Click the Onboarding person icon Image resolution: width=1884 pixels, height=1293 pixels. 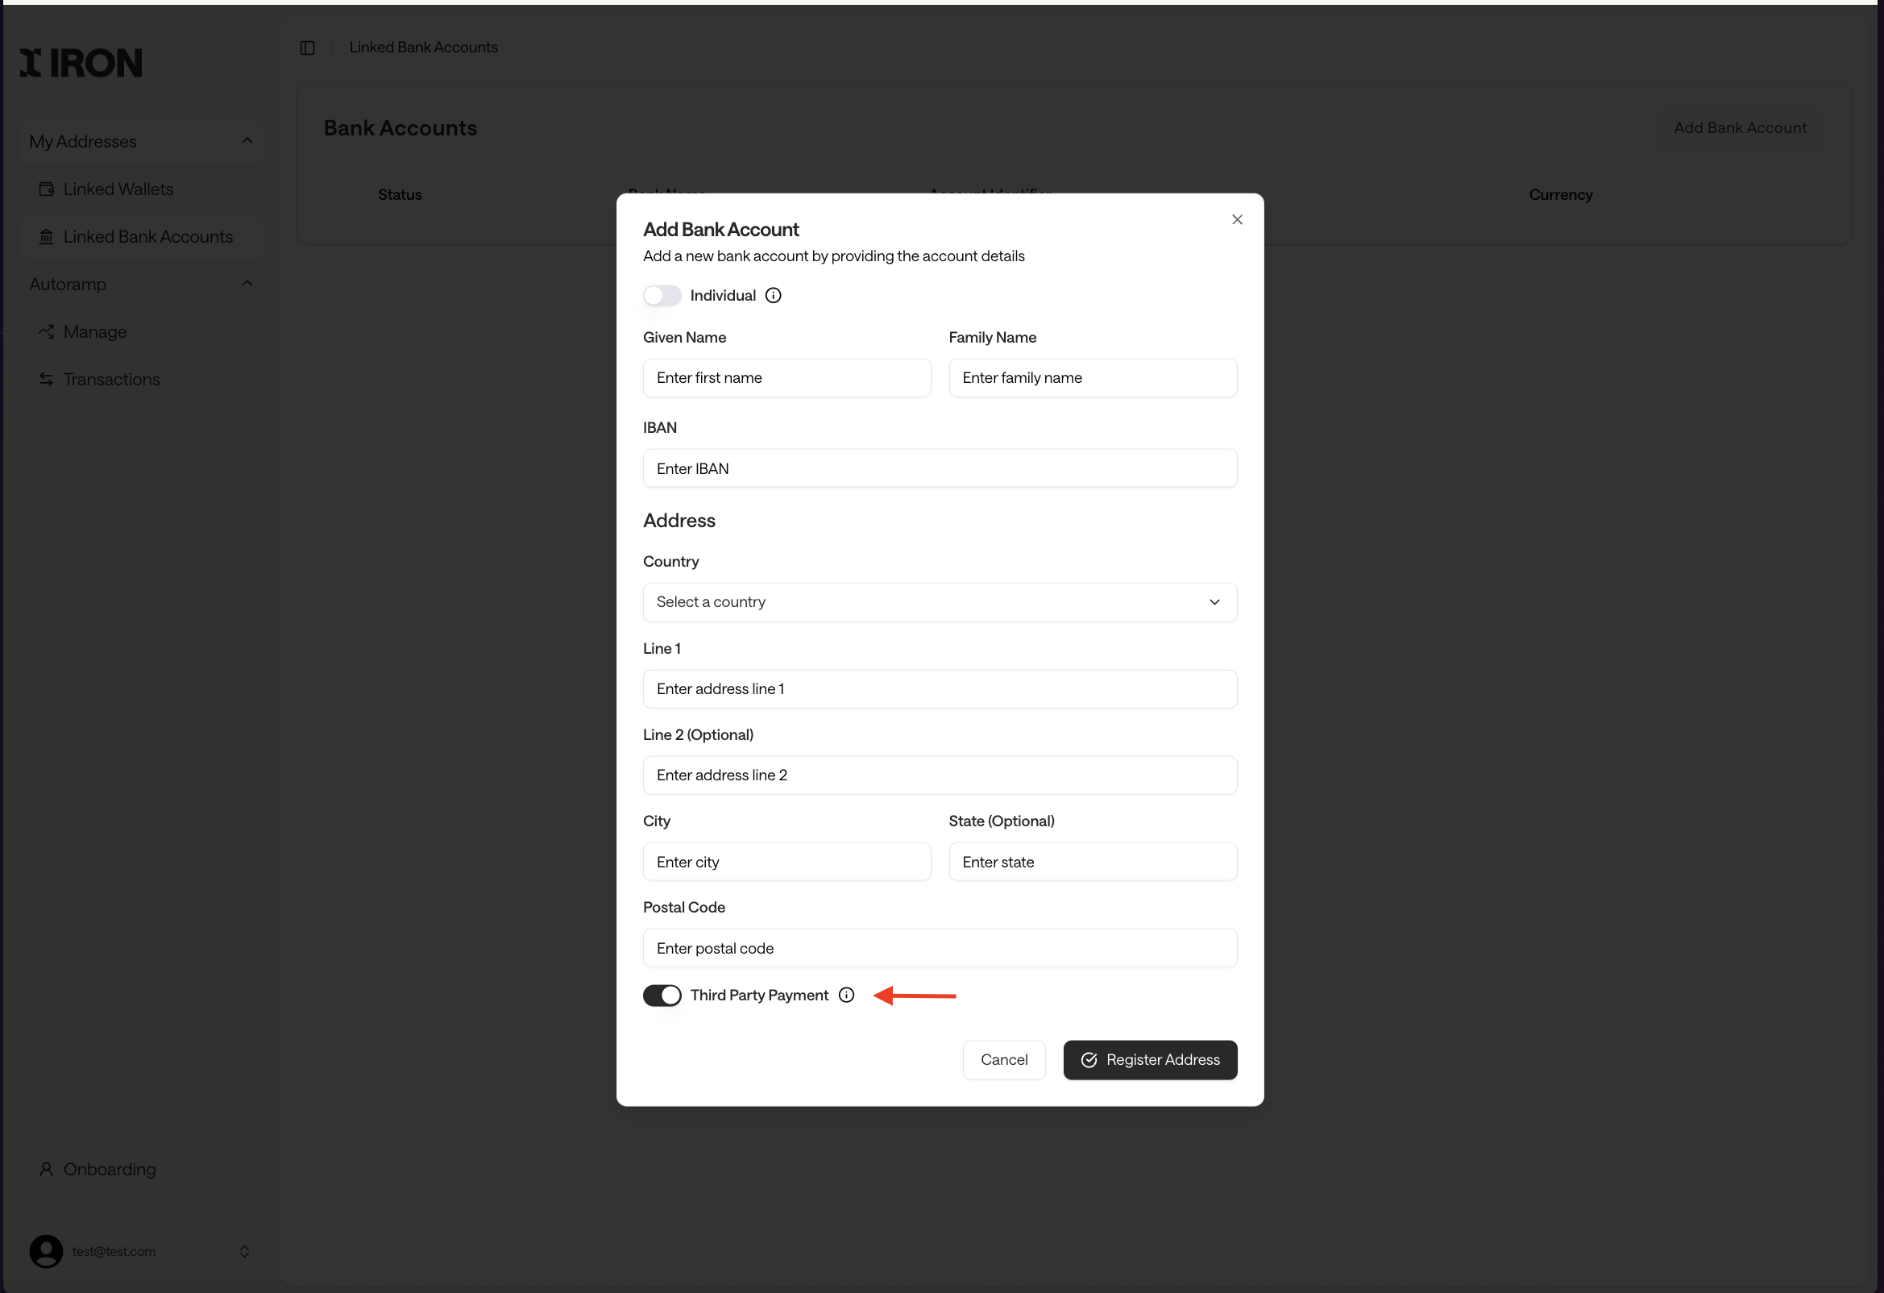pyautogui.click(x=47, y=1169)
